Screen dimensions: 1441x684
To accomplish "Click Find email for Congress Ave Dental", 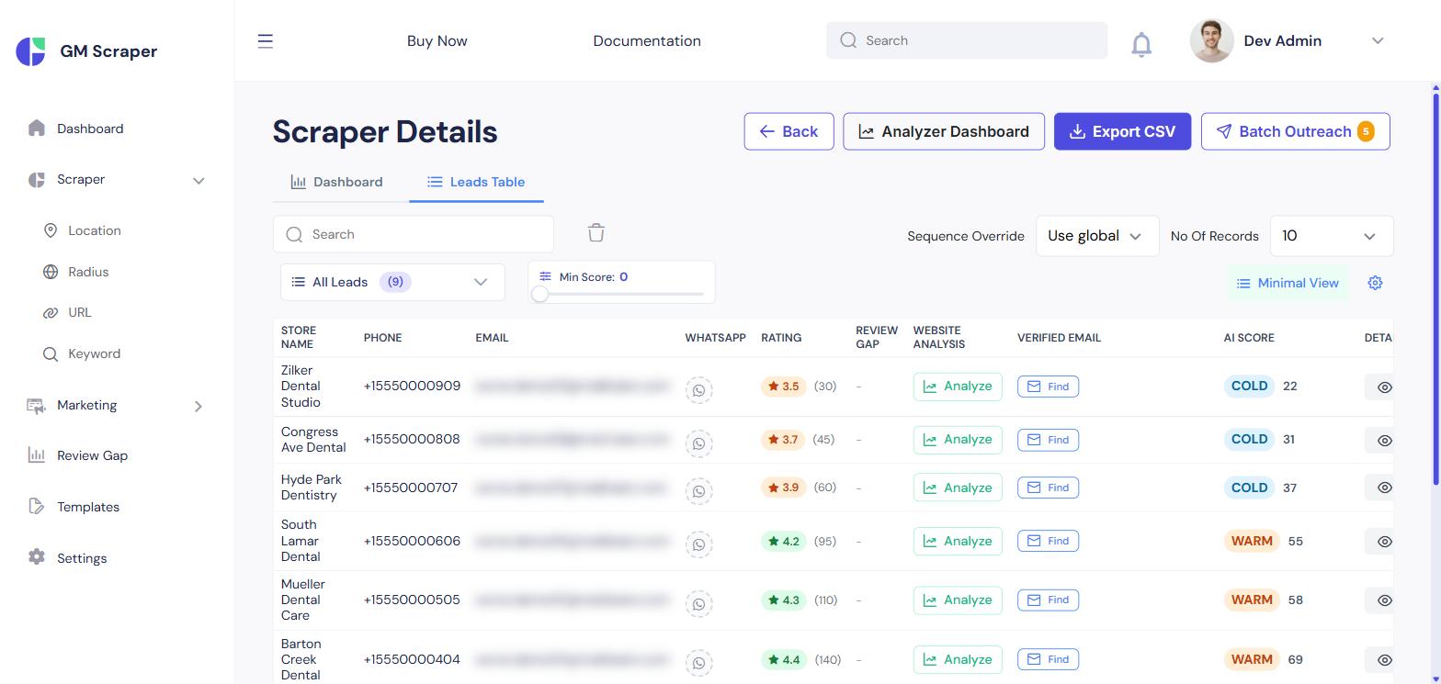I will tap(1048, 440).
